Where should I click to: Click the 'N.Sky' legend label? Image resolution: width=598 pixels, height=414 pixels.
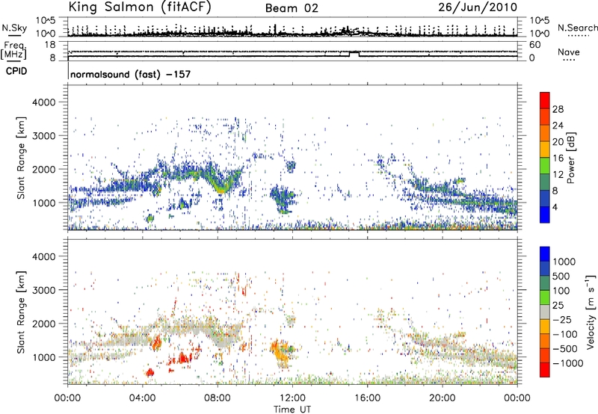(14, 28)
